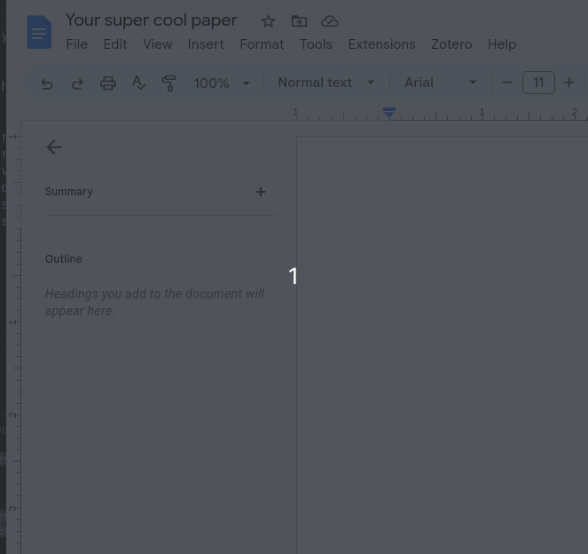
Task: Close the outline panel with back arrow
Action: point(54,147)
